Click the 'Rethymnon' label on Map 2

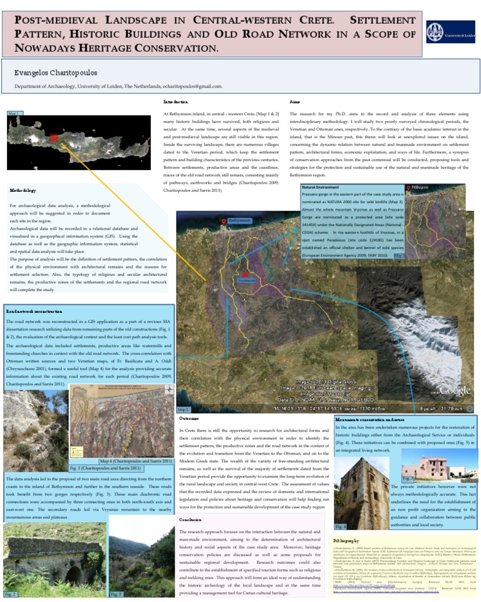tap(239, 221)
